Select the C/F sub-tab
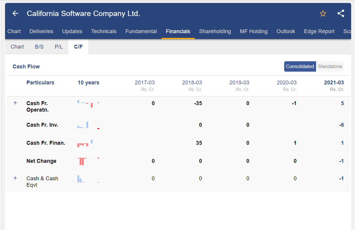This screenshot has width=355, height=230. coord(78,47)
